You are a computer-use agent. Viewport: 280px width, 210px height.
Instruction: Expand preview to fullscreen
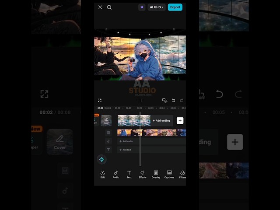click(x=100, y=100)
